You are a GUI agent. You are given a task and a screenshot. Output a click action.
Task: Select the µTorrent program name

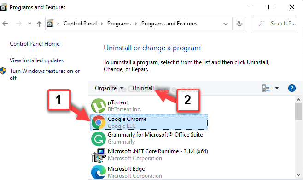tap(118, 102)
